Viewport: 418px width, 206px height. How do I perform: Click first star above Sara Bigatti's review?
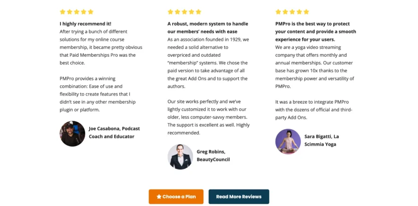(278, 12)
